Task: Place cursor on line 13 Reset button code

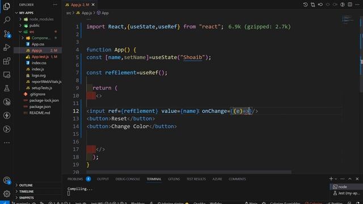Action: click(x=120, y=118)
